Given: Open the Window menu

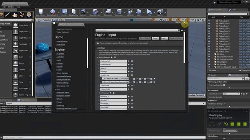Looking at the screenshot, I should pyautogui.click(x=11, y=7).
